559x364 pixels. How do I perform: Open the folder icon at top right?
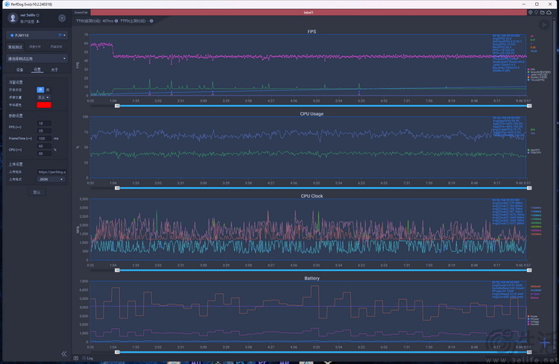click(542, 13)
